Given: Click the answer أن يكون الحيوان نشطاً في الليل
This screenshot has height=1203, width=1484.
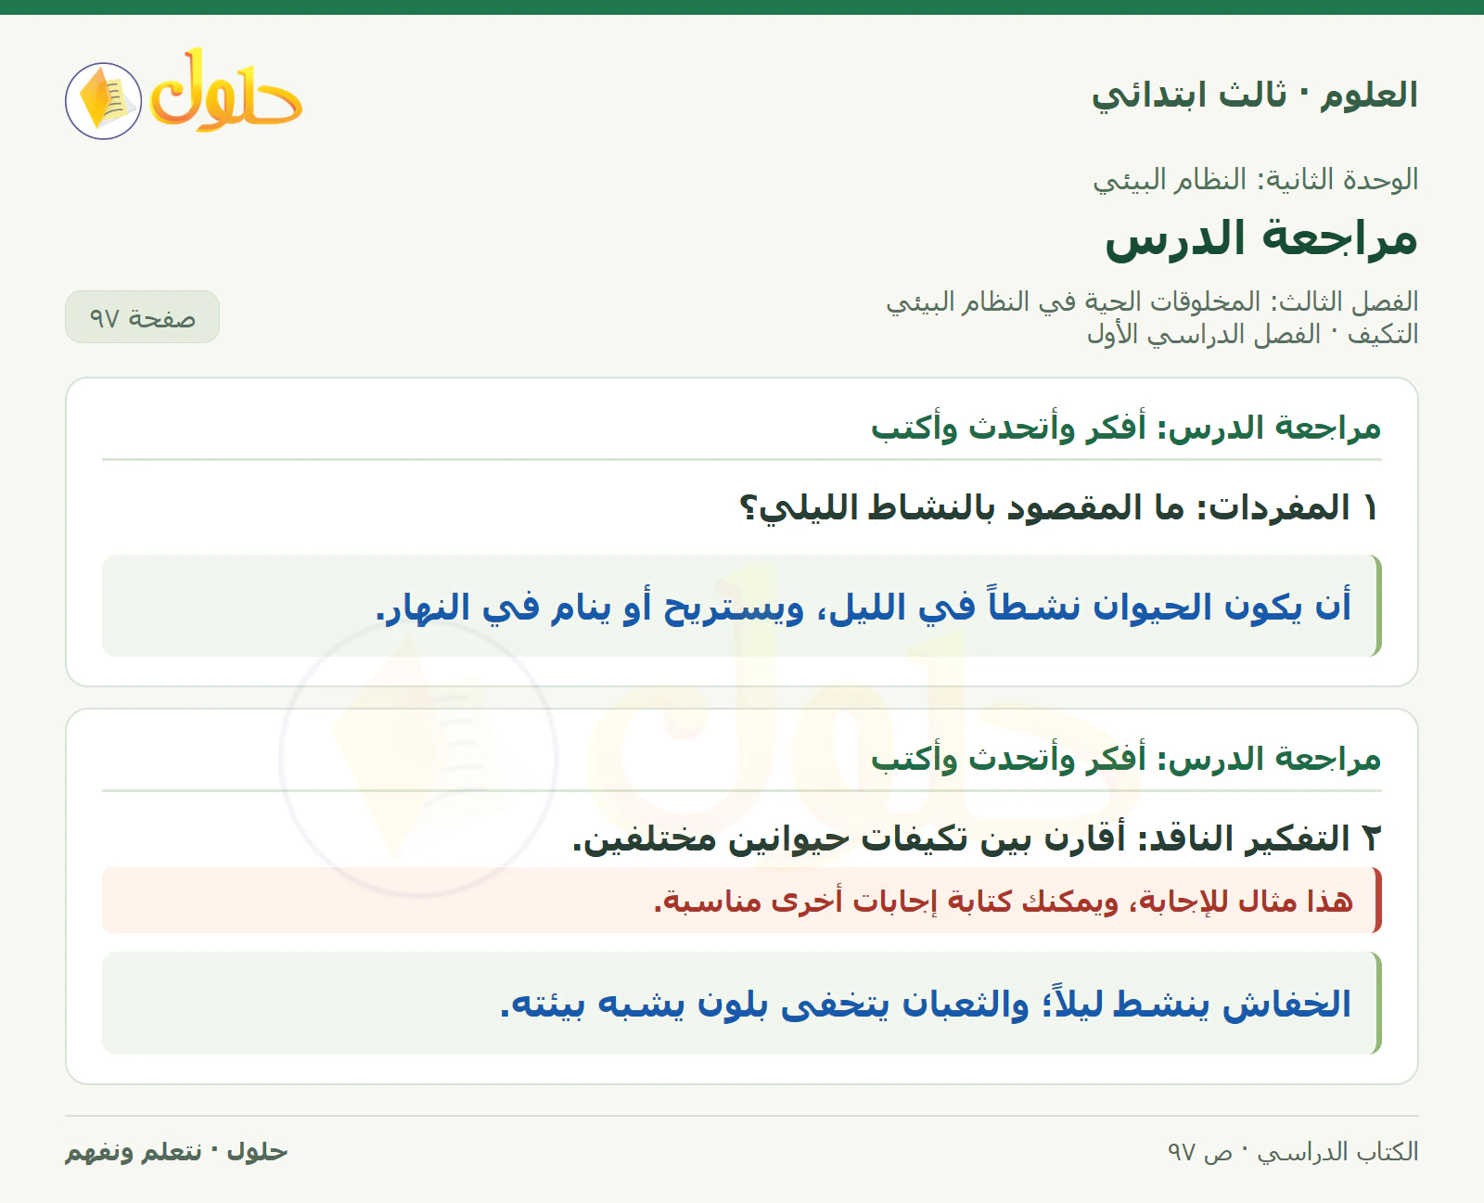Looking at the screenshot, I should point(742,606).
